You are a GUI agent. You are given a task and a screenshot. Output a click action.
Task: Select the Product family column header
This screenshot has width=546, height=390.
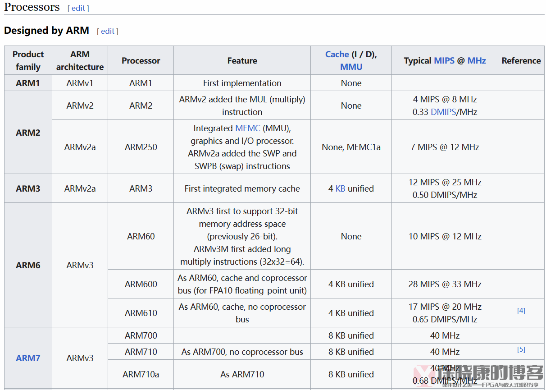28,60
